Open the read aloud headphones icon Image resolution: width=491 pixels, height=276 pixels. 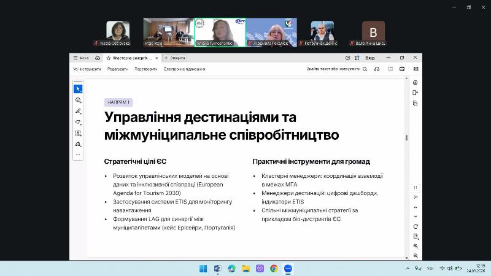(377, 69)
